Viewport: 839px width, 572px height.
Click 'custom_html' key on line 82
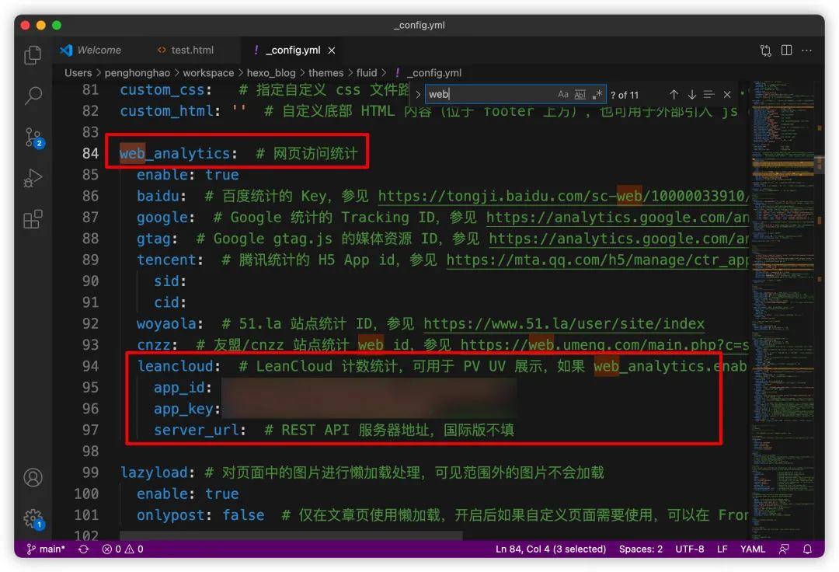166,111
